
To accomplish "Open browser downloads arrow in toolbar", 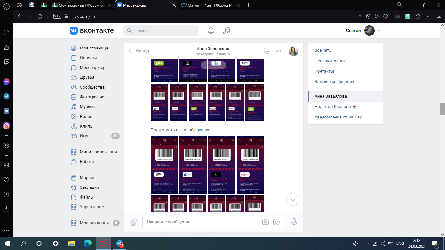I will (x=429, y=16).
